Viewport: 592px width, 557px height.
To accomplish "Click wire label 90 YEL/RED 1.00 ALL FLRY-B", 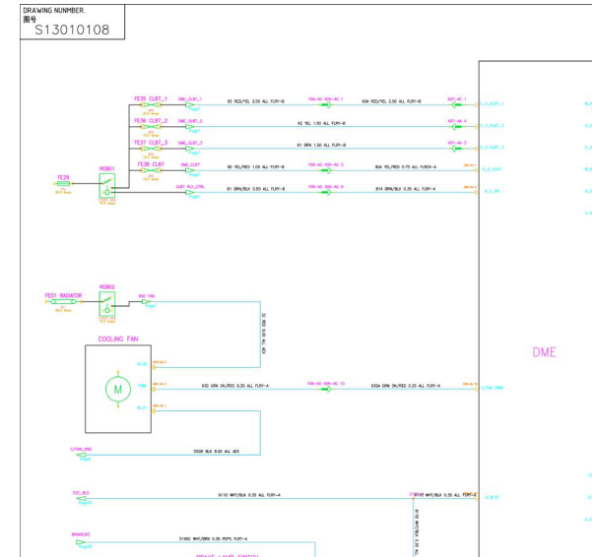I will point(256,167).
